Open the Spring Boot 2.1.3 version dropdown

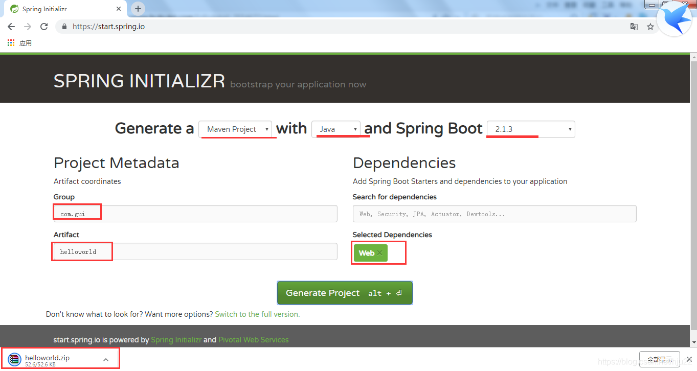pyautogui.click(x=531, y=129)
